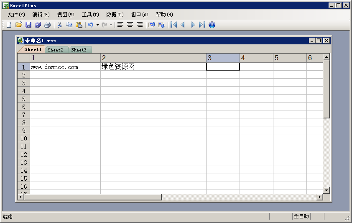Switch to the Sheet1 tab
Image resolution: width=352 pixels, height=223 pixels.
tap(33, 50)
